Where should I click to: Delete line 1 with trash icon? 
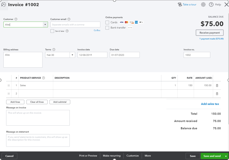[217, 86]
